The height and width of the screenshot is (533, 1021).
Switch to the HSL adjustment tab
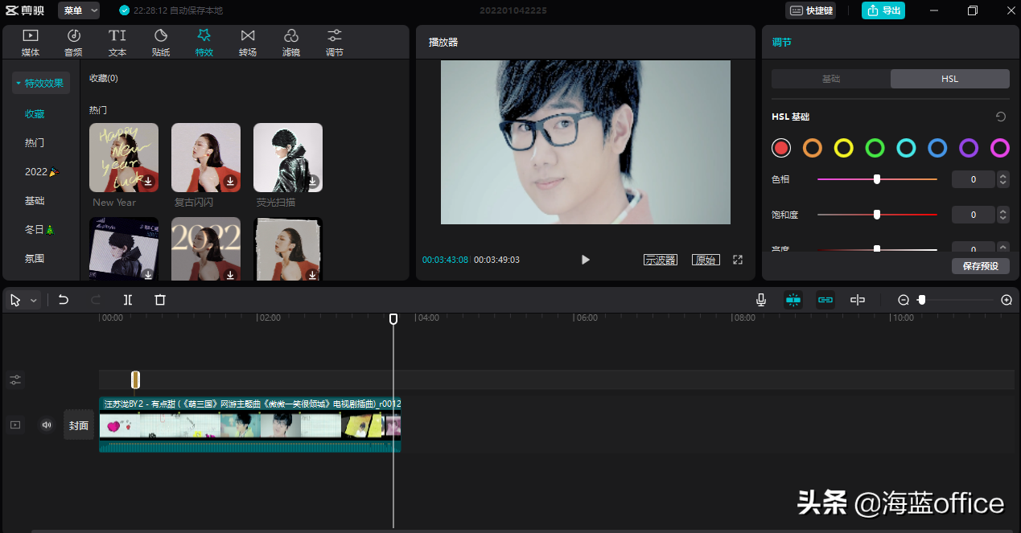(950, 79)
